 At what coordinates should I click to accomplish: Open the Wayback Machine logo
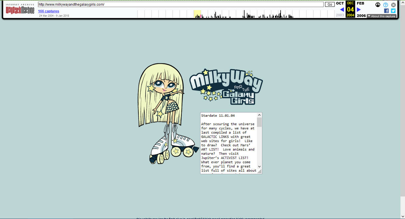(x=20, y=9)
